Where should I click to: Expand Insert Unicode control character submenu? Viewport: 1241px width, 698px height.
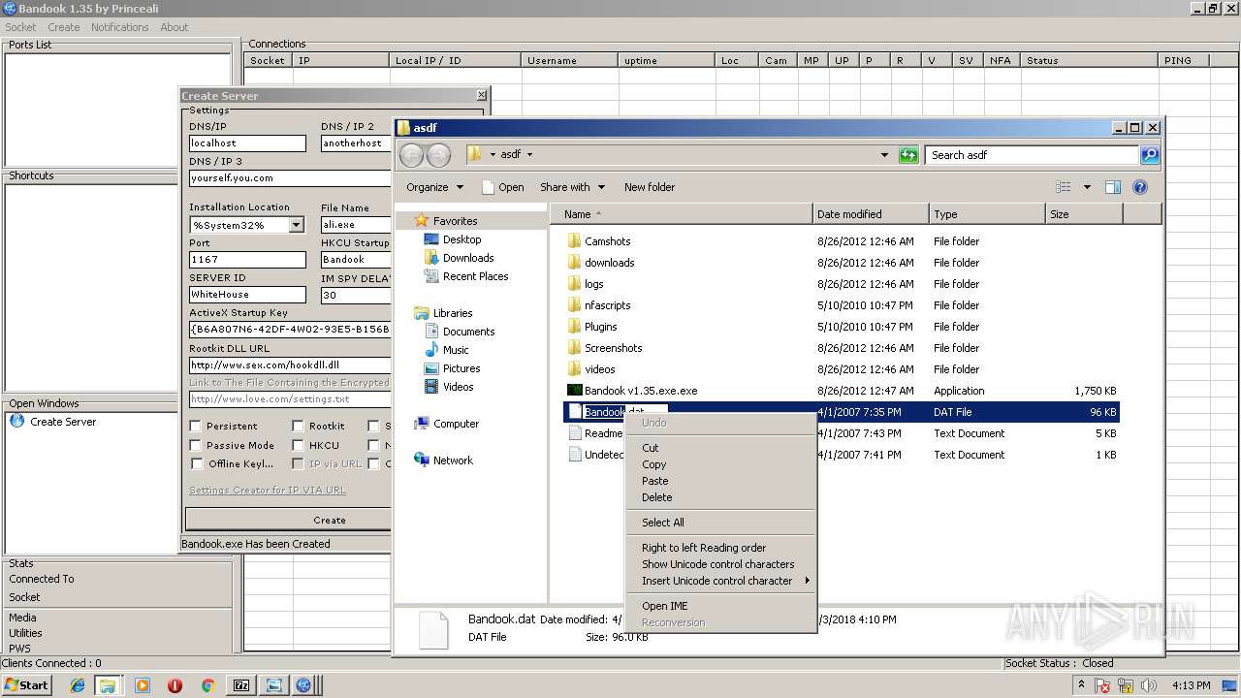coord(721,581)
